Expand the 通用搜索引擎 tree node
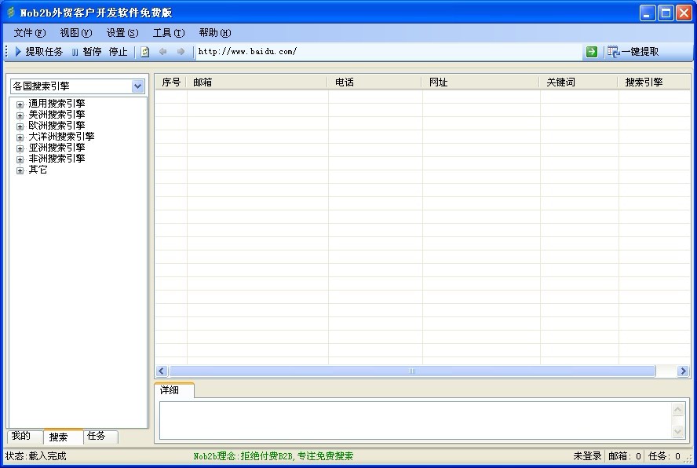Image resolution: width=697 pixels, height=468 pixels. (19, 103)
